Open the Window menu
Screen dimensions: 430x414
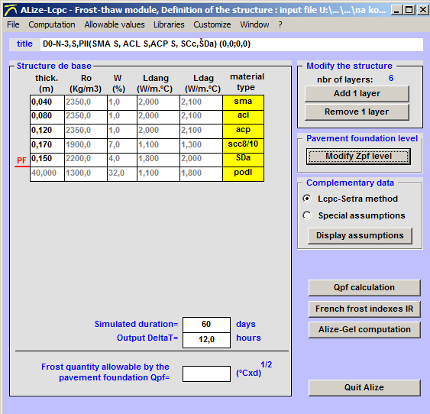pyautogui.click(x=254, y=24)
